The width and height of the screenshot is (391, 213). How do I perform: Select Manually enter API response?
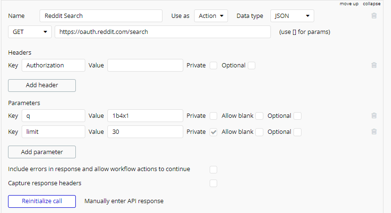[x=124, y=201]
